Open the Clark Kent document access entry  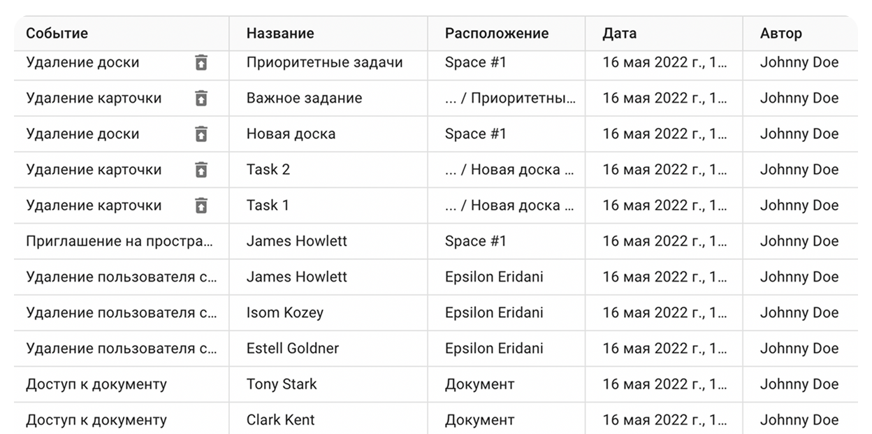tap(435, 419)
